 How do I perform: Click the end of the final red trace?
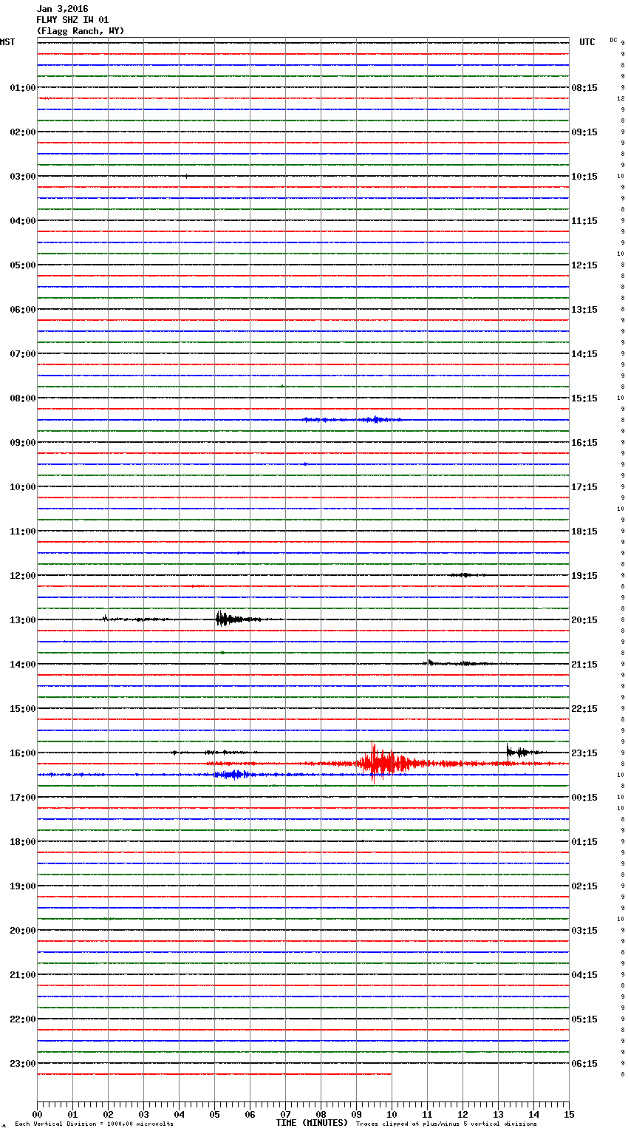click(x=391, y=1074)
